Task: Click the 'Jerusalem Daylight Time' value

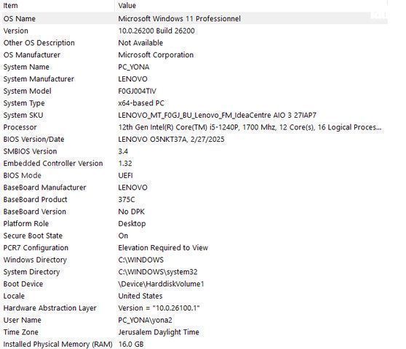Action: 159,332
